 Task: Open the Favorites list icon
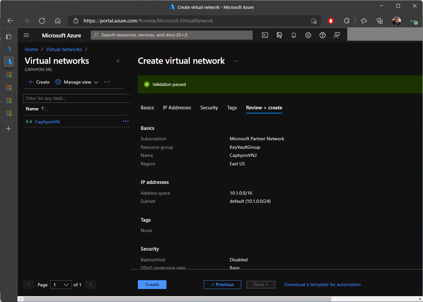click(364, 21)
